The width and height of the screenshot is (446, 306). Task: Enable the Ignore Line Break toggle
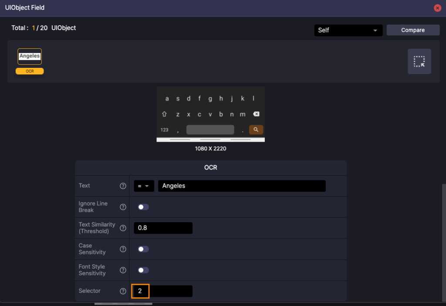click(x=143, y=207)
